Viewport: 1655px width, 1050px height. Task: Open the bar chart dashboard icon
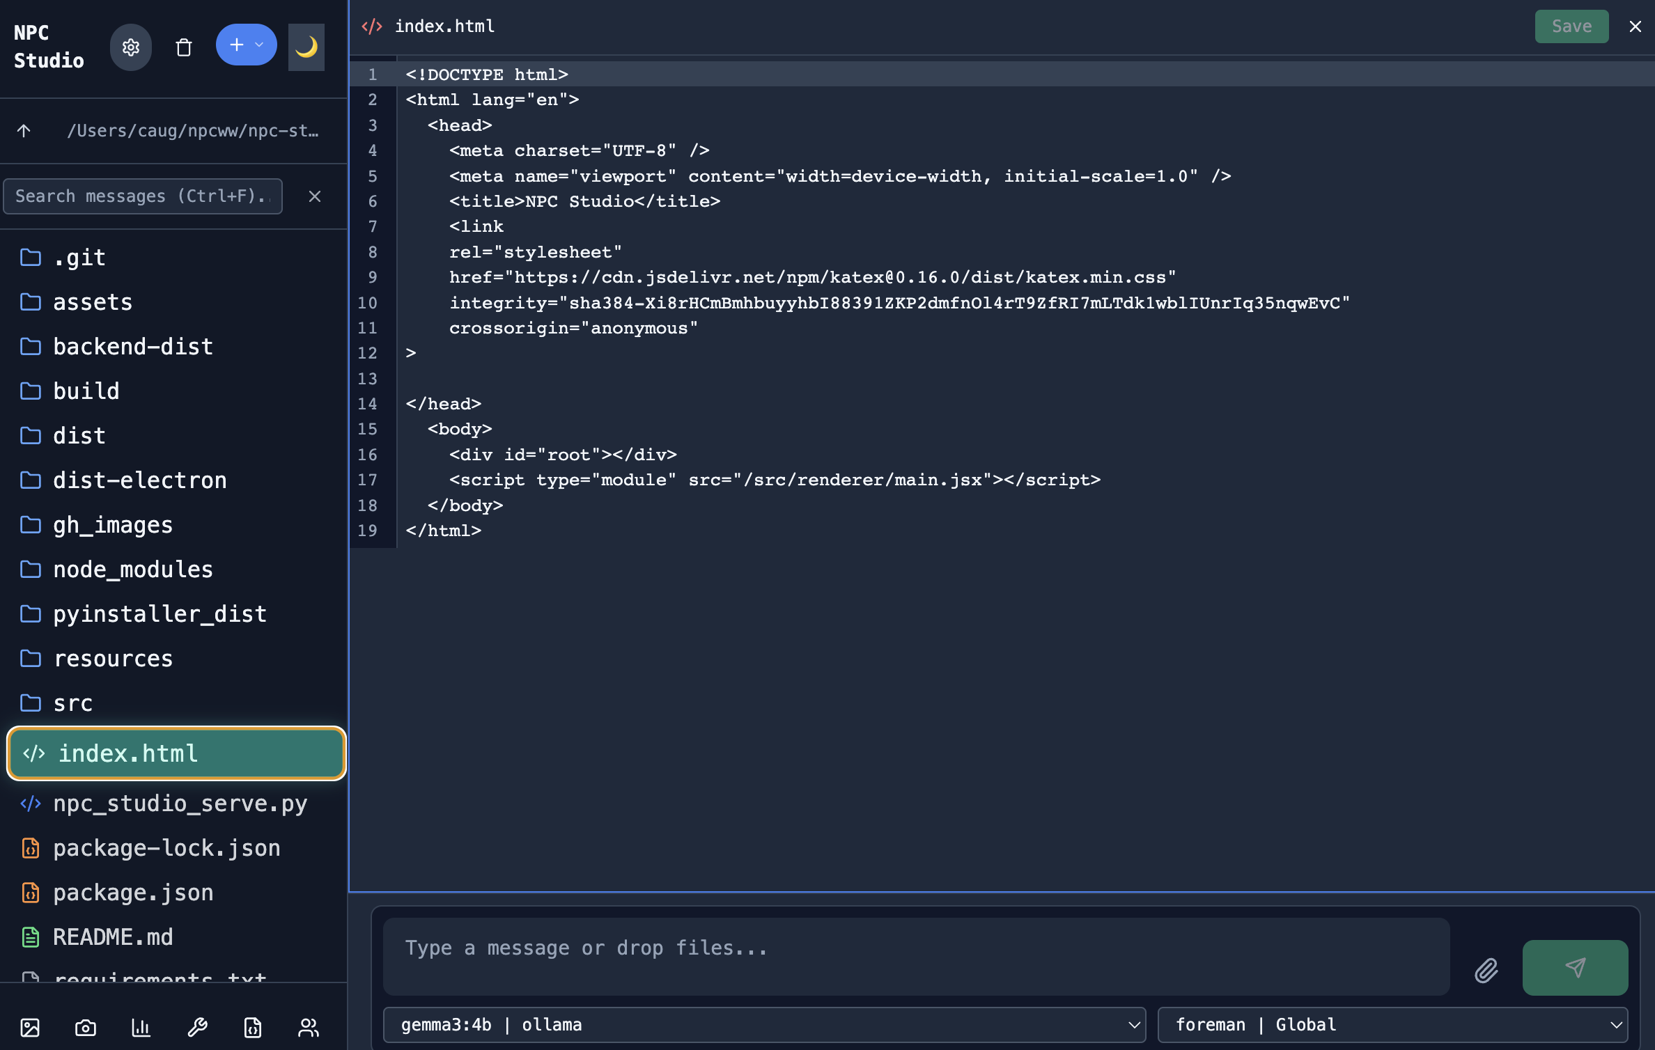pyautogui.click(x=141, y=1027)
